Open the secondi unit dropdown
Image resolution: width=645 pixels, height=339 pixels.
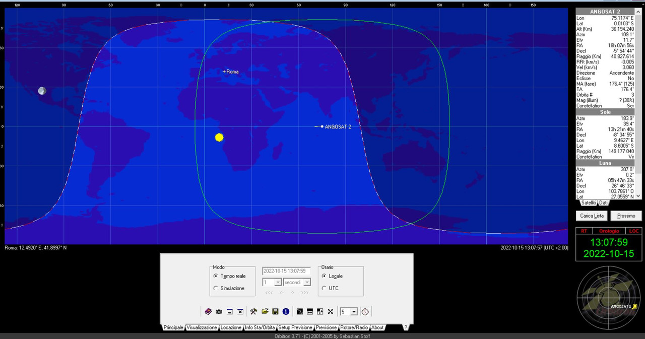[307, 282]
